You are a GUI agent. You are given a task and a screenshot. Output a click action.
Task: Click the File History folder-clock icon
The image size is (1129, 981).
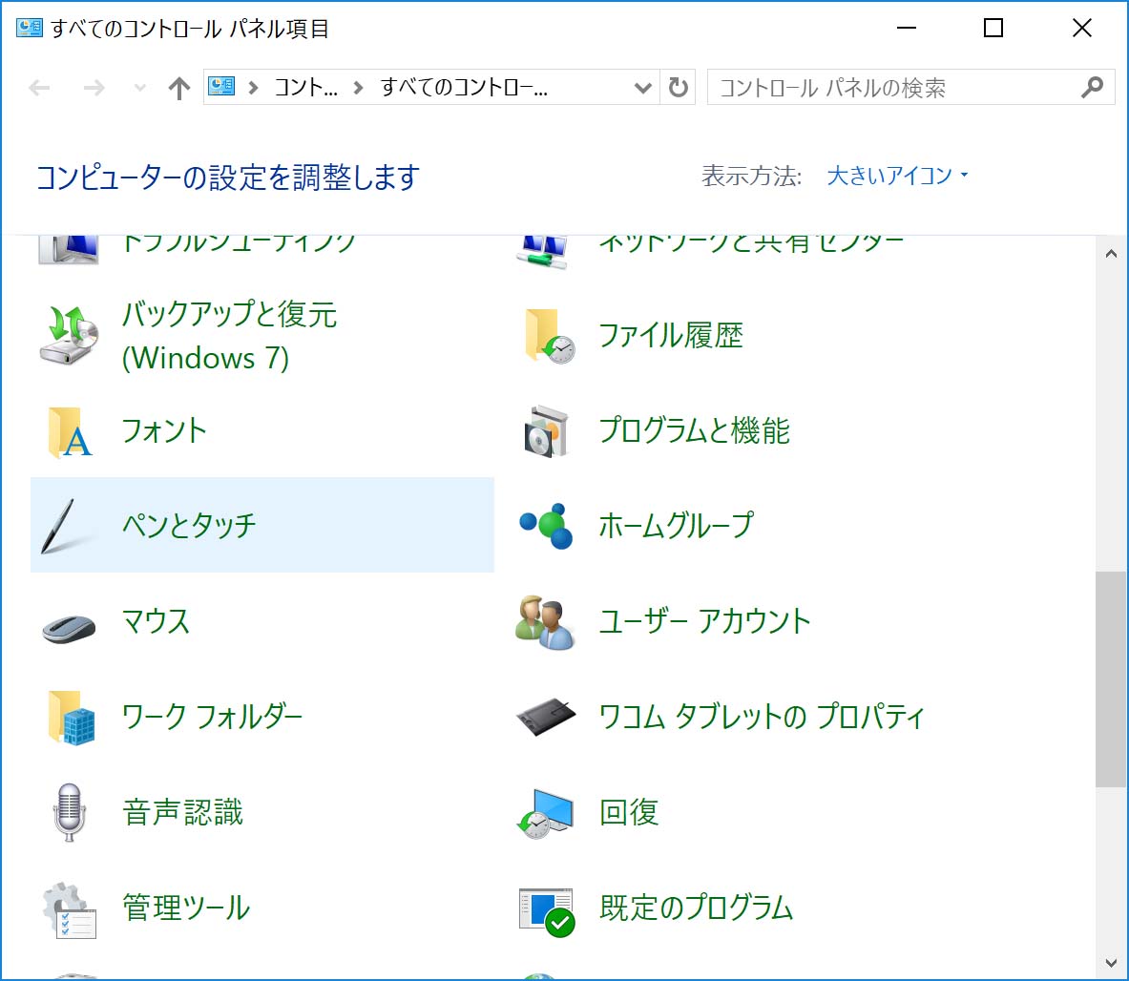549,335
